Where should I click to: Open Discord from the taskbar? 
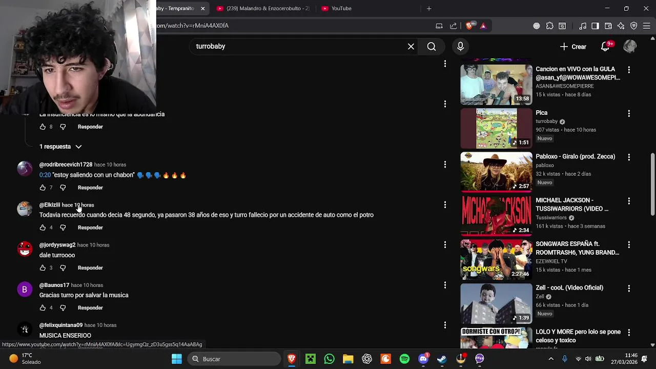coord(423,359)
